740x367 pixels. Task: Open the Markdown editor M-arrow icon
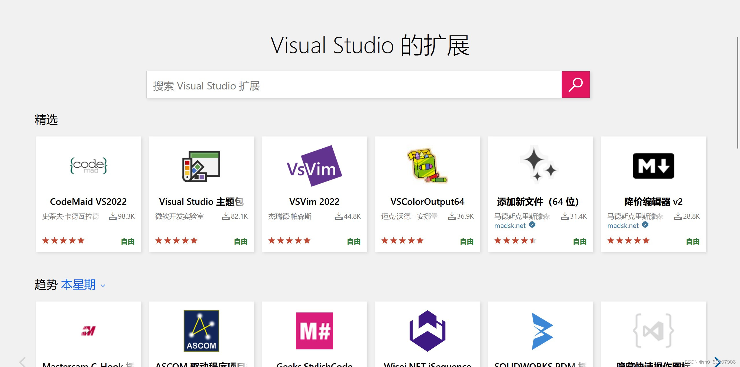653,166
